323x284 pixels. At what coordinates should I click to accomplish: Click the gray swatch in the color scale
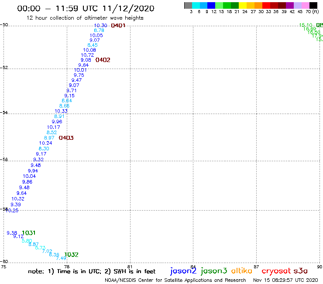[x=188, y=5]
